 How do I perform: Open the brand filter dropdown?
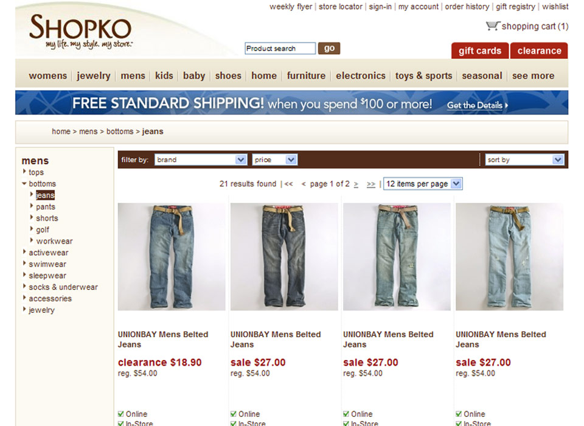pyautogui.click(x=201, y=159)
